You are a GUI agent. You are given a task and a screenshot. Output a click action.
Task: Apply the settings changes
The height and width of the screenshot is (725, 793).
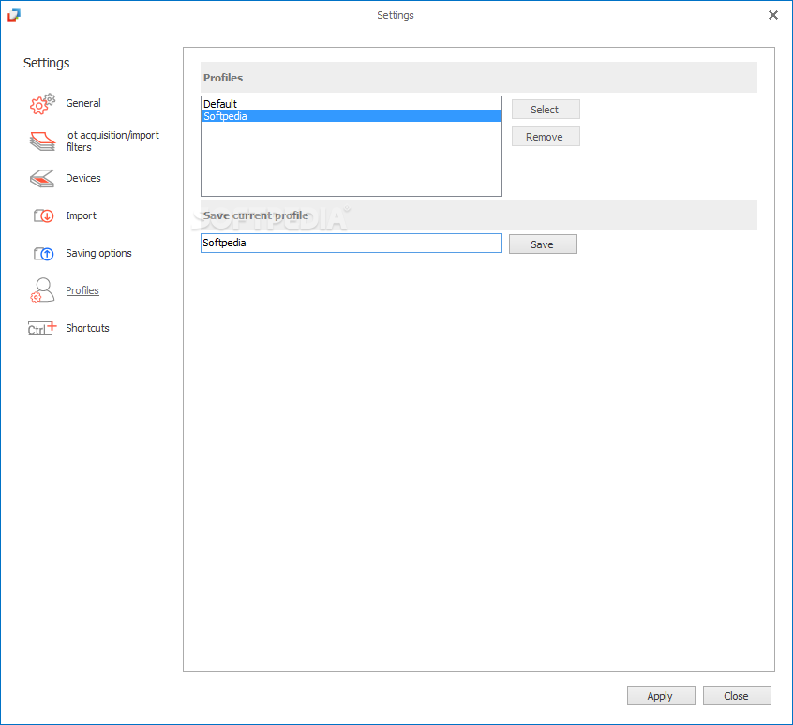661,696
